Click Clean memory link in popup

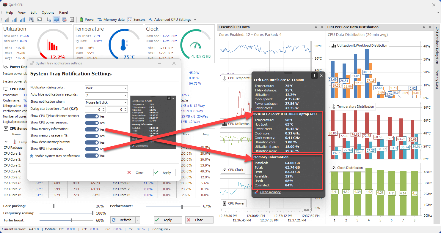270,192
